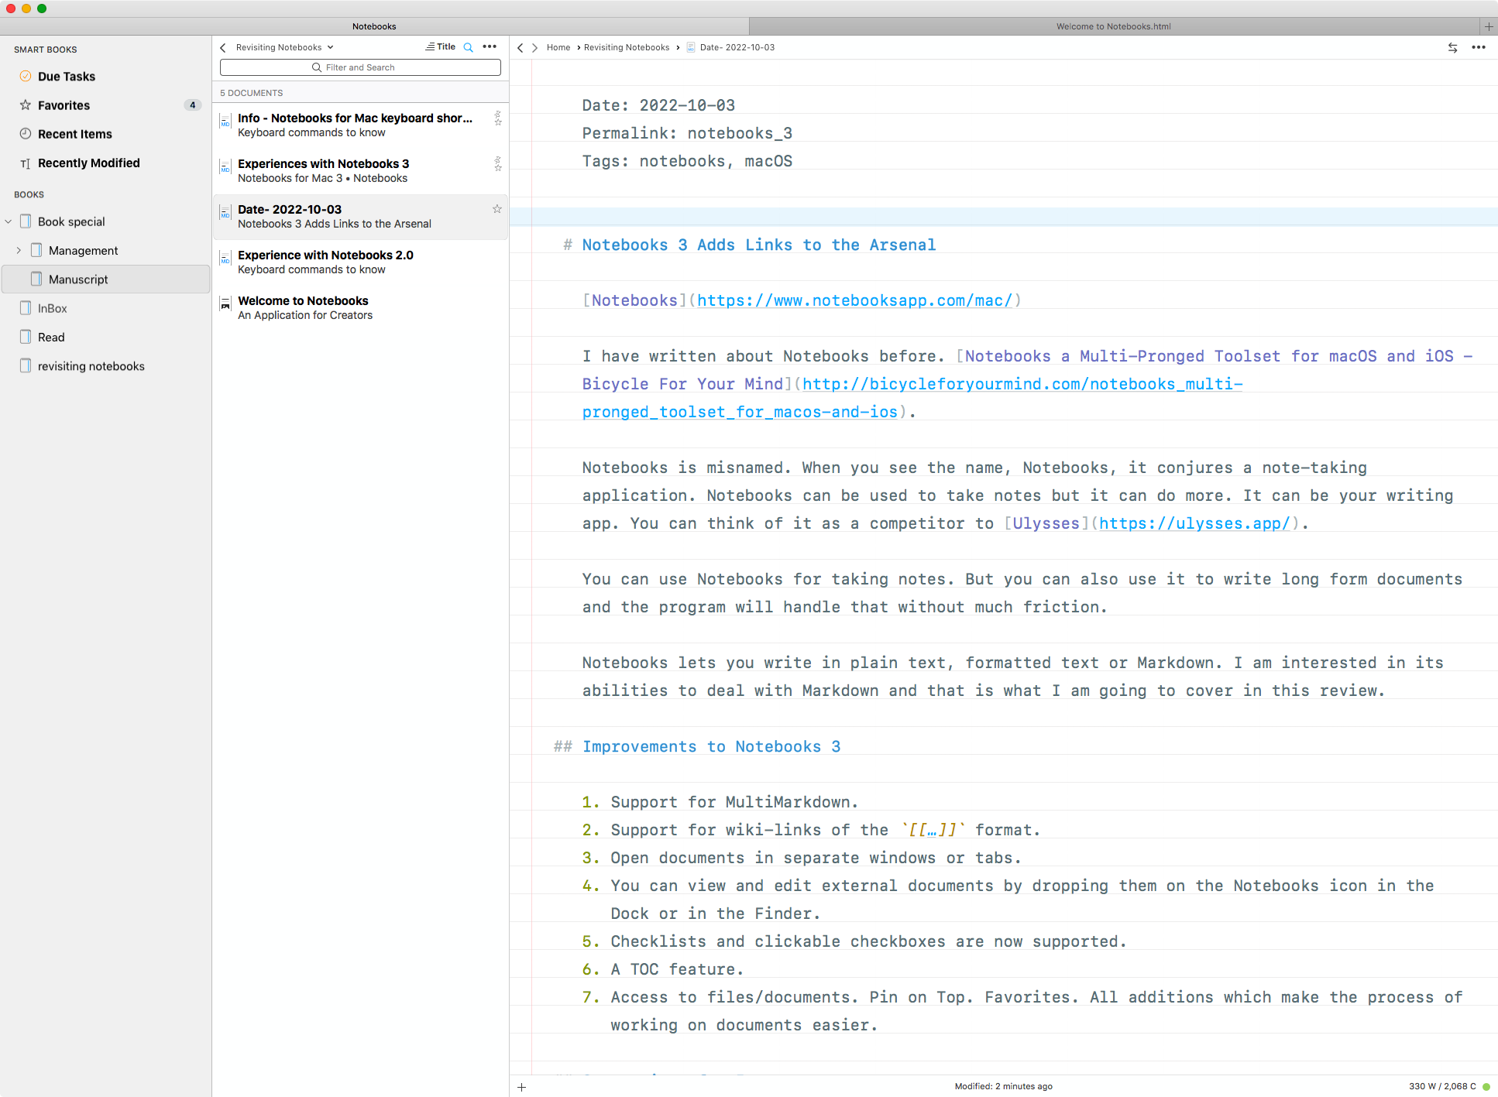Image resolution: width=1498 pixels, height=1097 pixels.
Task: Open Experiences with Notebooks 3 document
Action: pyautogui.click(x=360, y=171)
